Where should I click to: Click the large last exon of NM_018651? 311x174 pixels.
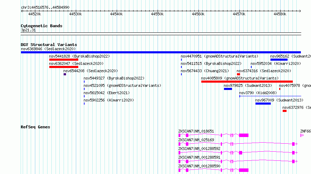click(x=244, y=135)
